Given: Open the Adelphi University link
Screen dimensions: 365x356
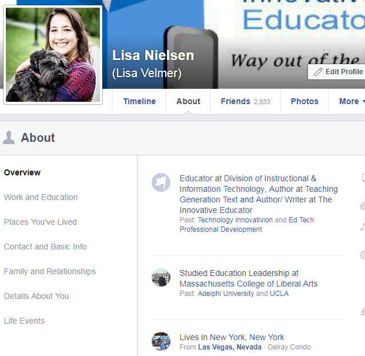Looking at the screenshot, I should (226, 293).
